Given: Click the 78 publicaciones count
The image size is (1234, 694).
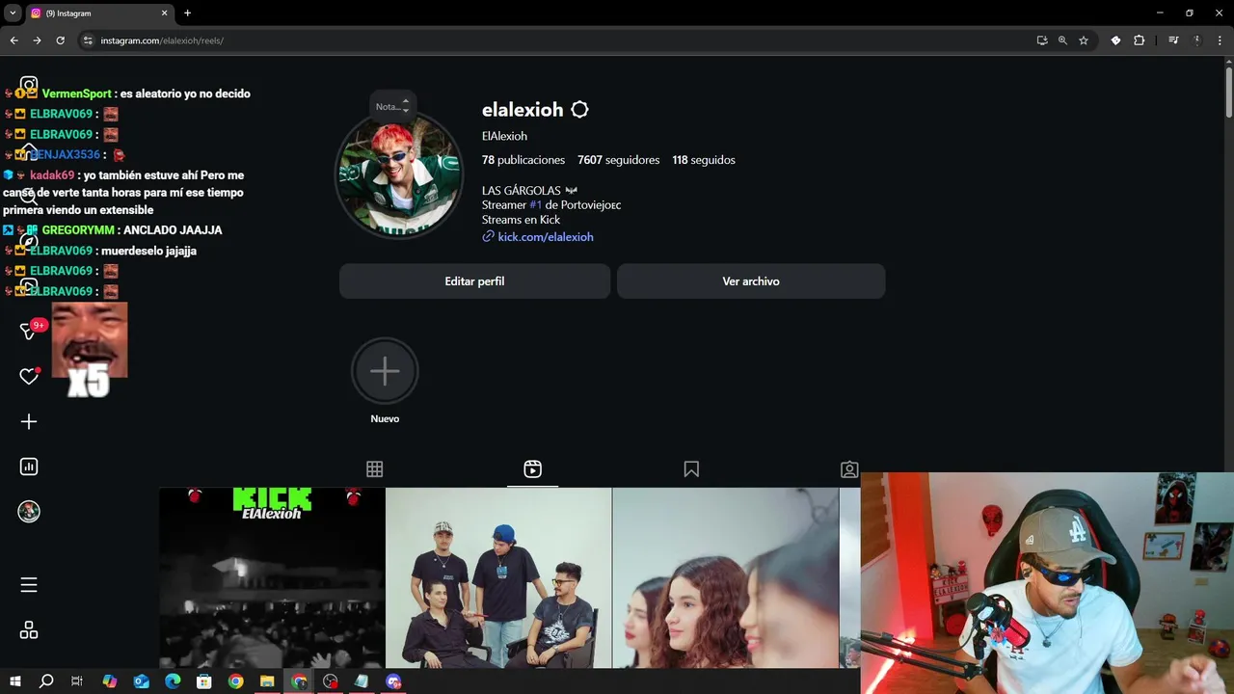Looking at the screenshot, I should (x=523, y=160).
